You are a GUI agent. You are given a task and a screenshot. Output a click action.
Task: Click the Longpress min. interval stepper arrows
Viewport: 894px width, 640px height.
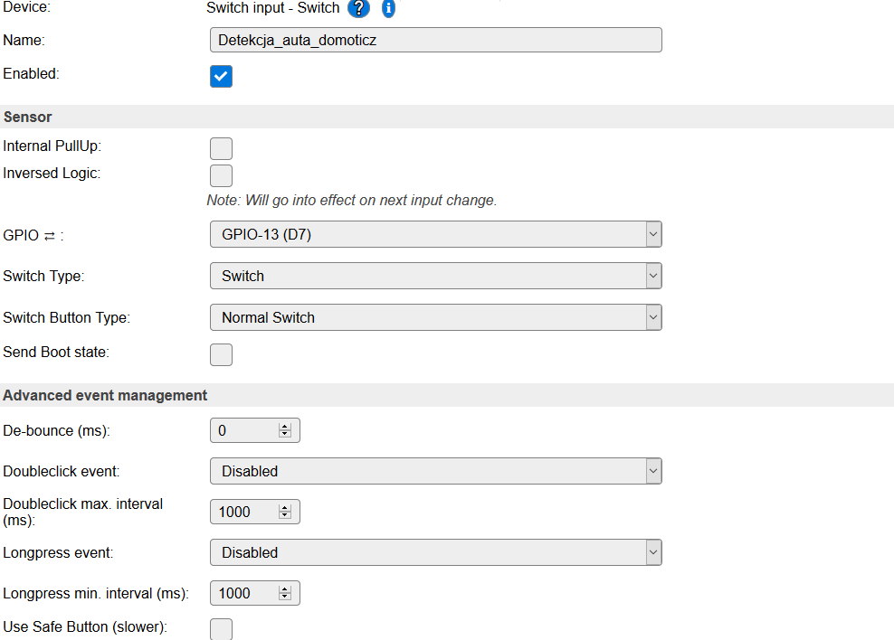pyautogui.click(x=285, y=594)
